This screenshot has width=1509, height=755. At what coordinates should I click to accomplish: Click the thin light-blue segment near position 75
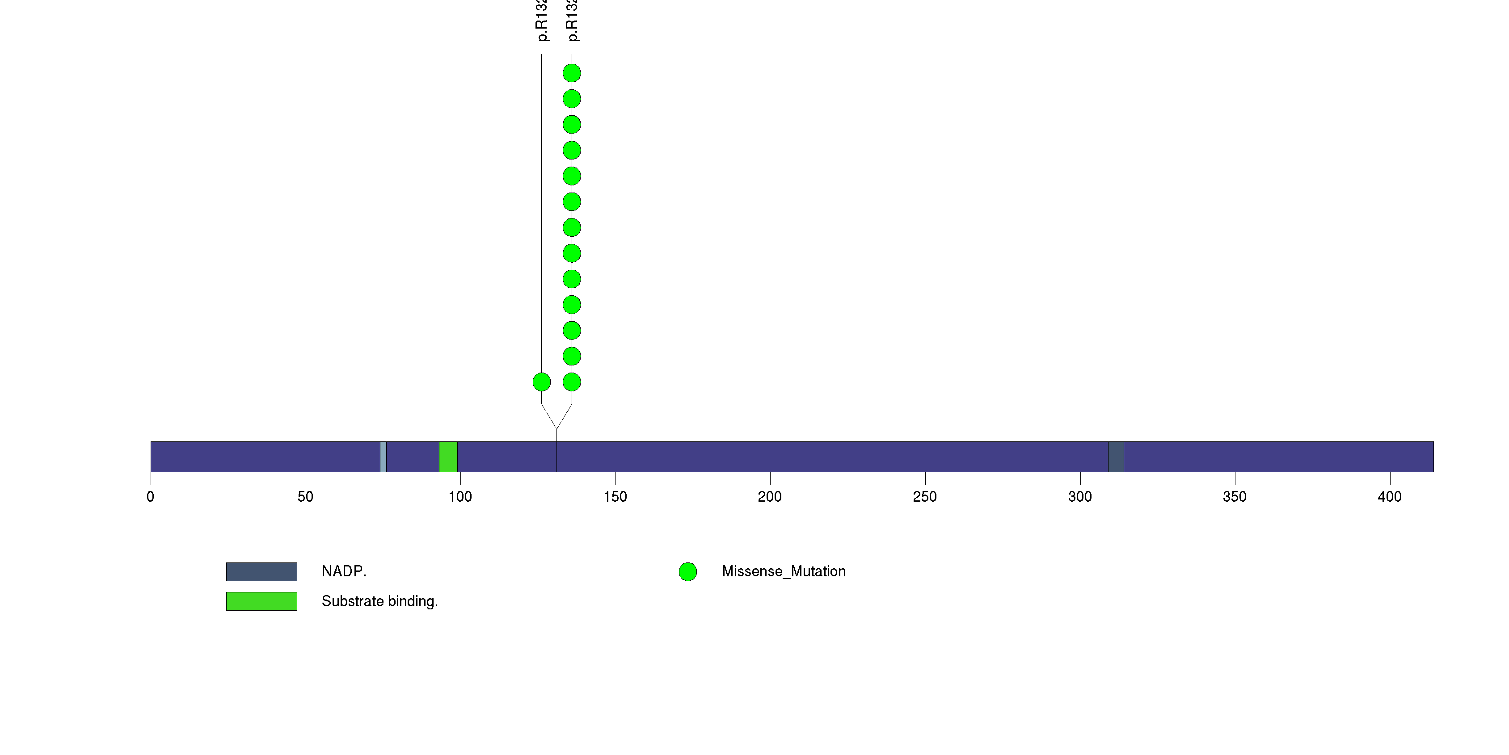click(383, 457)
